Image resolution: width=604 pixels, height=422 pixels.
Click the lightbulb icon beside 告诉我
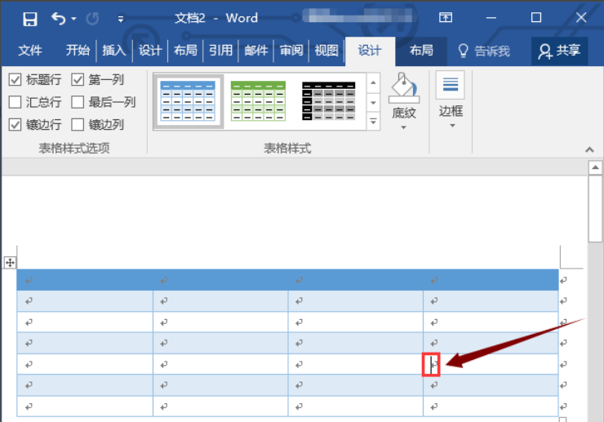[464, 51]
